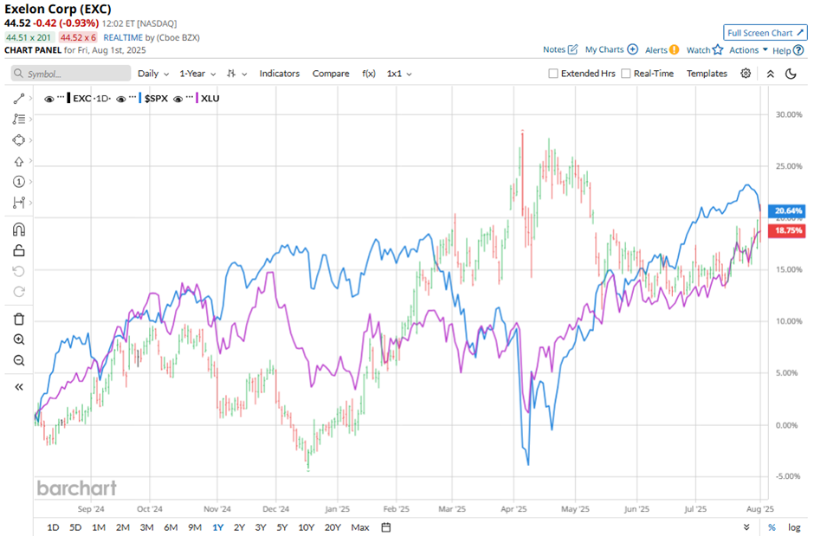Screen dimensions: 814x536
Task: Open the Indicators menu
Action: click(x=280, y=74)
